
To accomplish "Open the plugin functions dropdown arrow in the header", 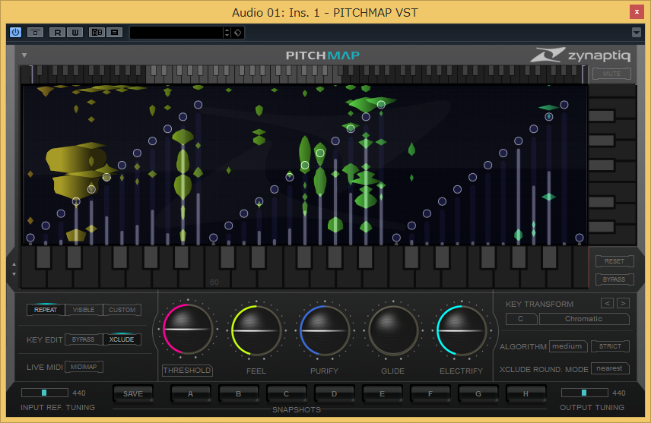I will point(636,33).
